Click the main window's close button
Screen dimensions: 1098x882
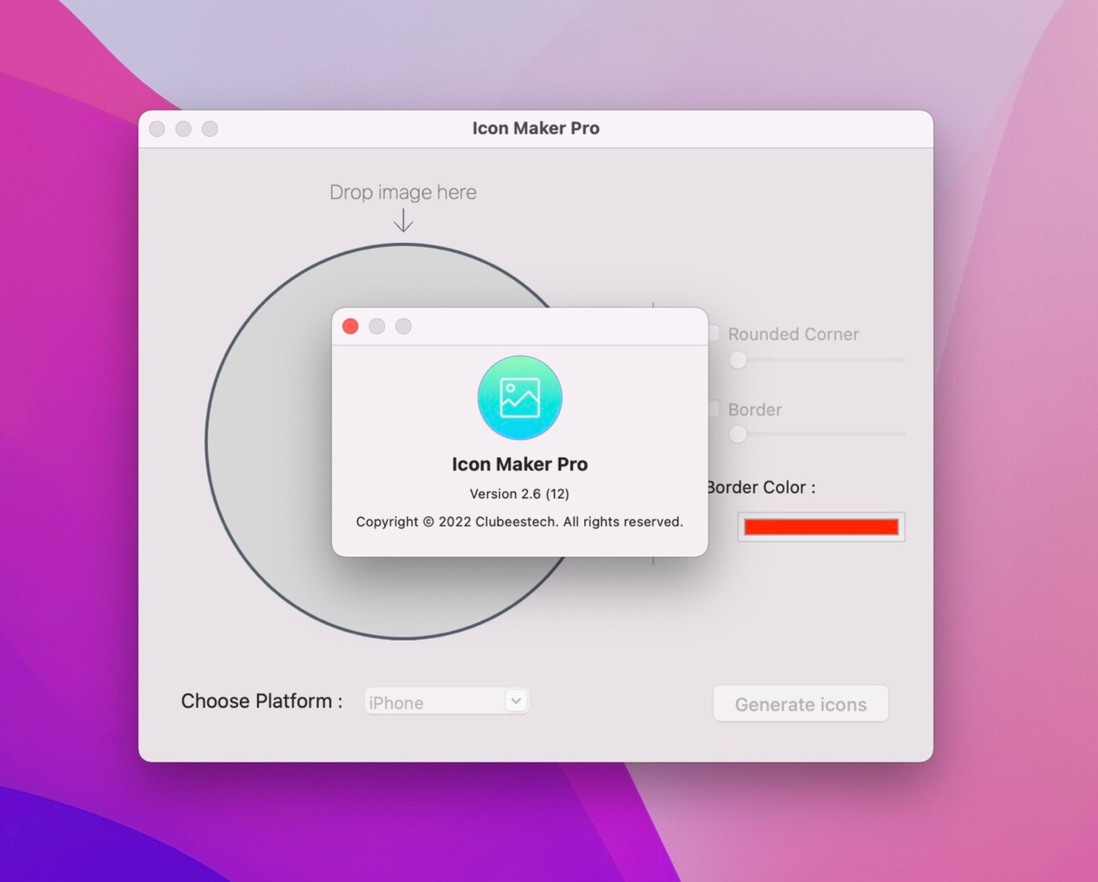point(157,129)
